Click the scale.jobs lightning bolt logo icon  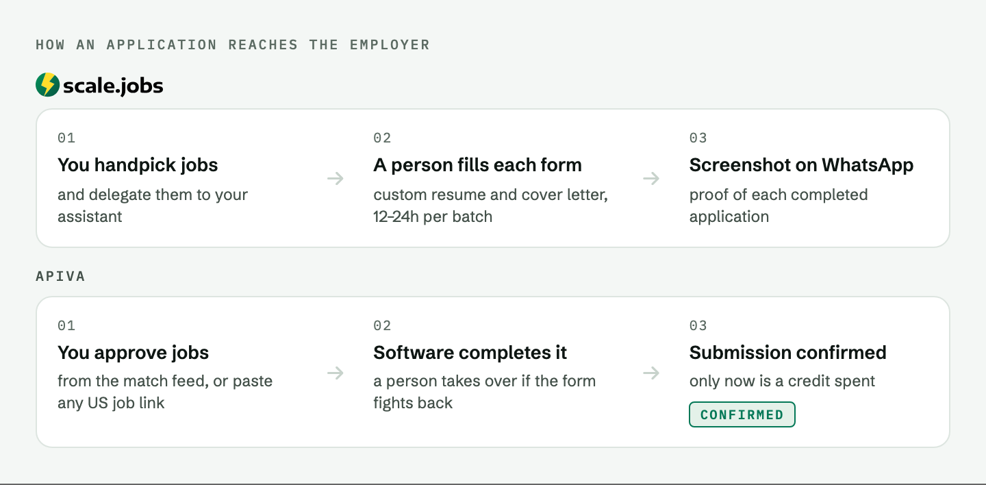pyautogui.click(x=47, y=85)
